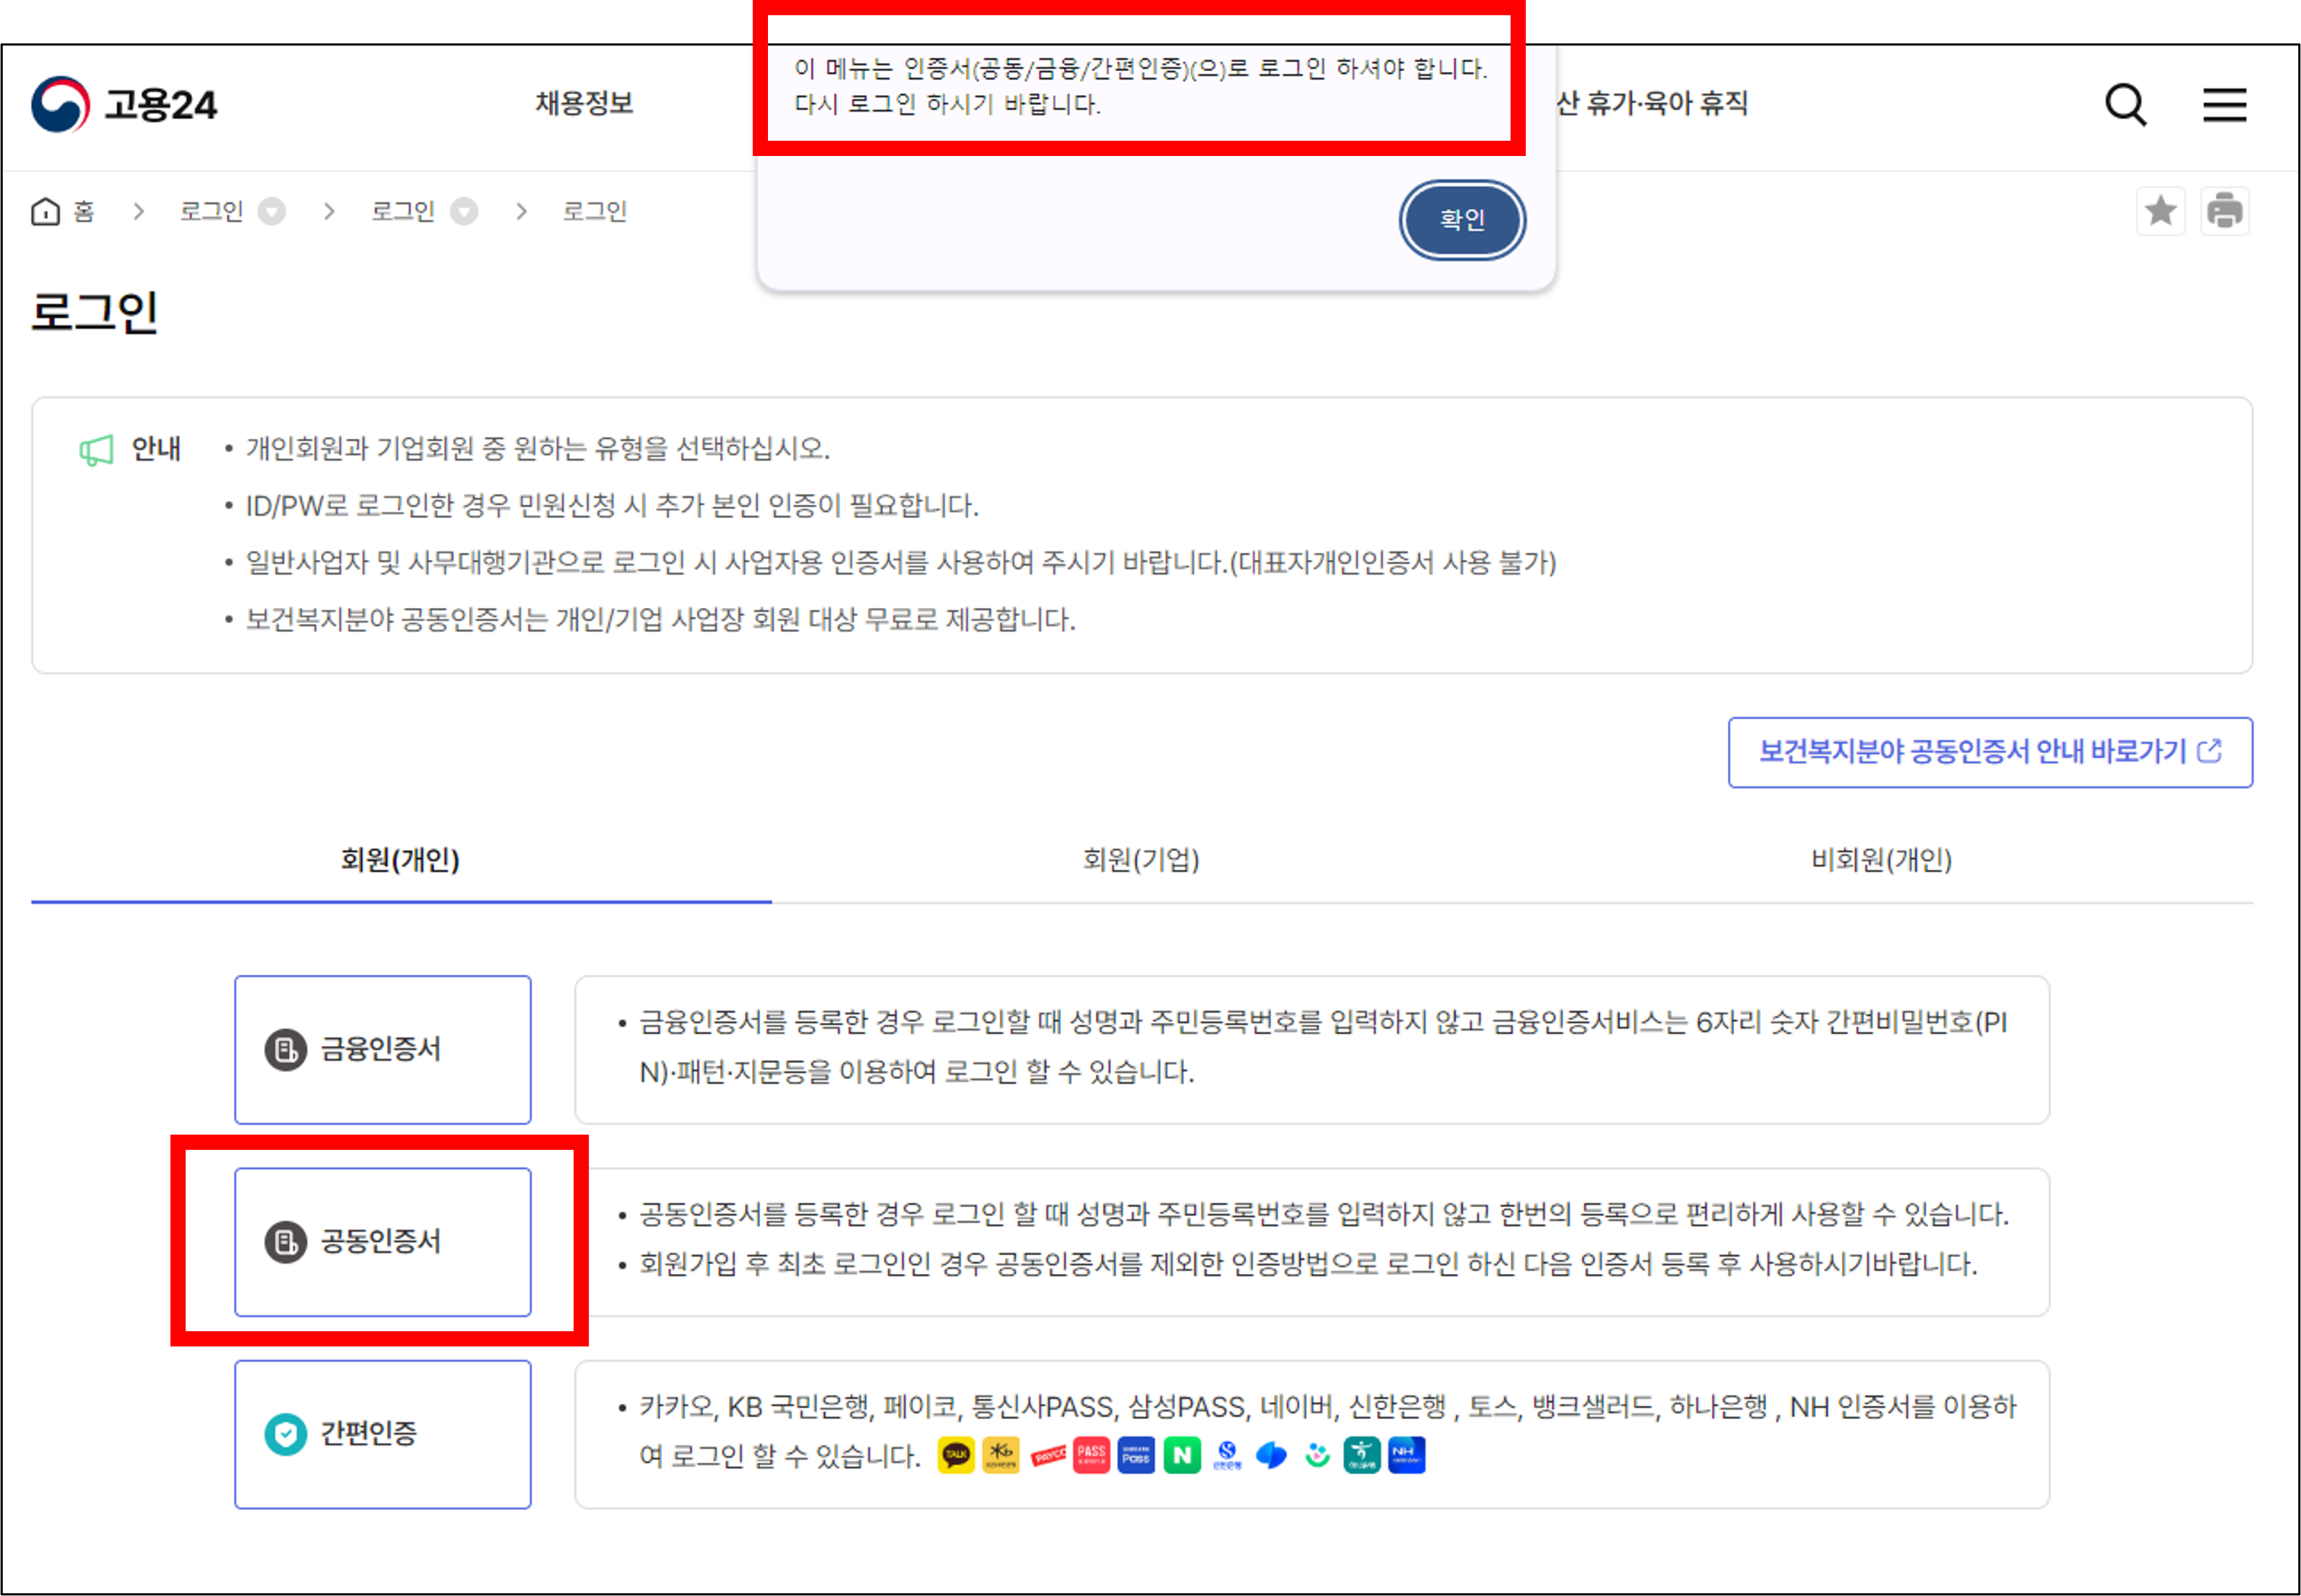Select the 간편인증 login button

383,1434
